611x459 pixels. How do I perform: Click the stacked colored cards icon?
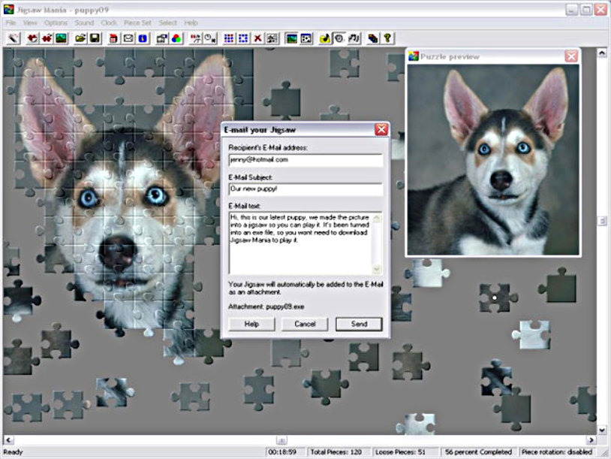(x=373, y=38)
